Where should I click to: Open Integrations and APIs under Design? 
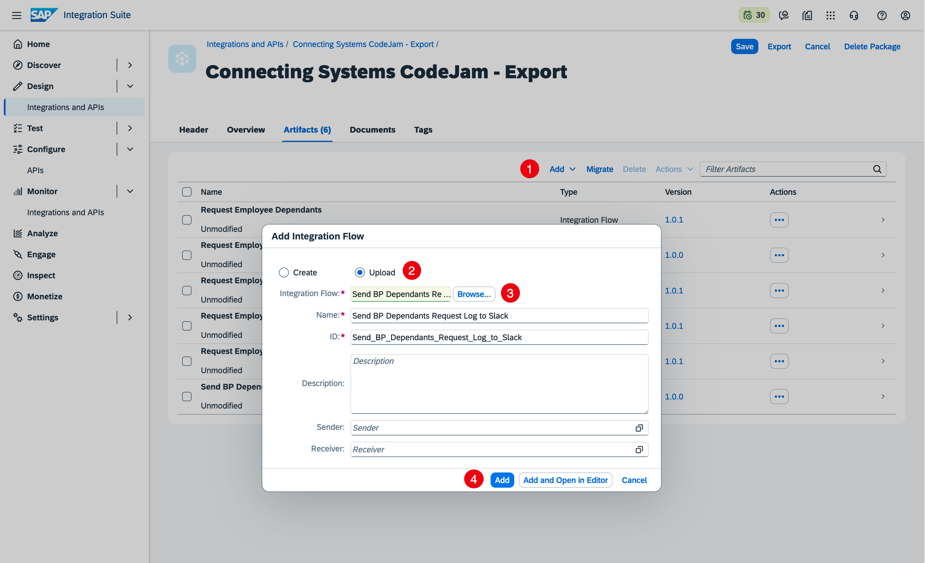click(74, 107)
